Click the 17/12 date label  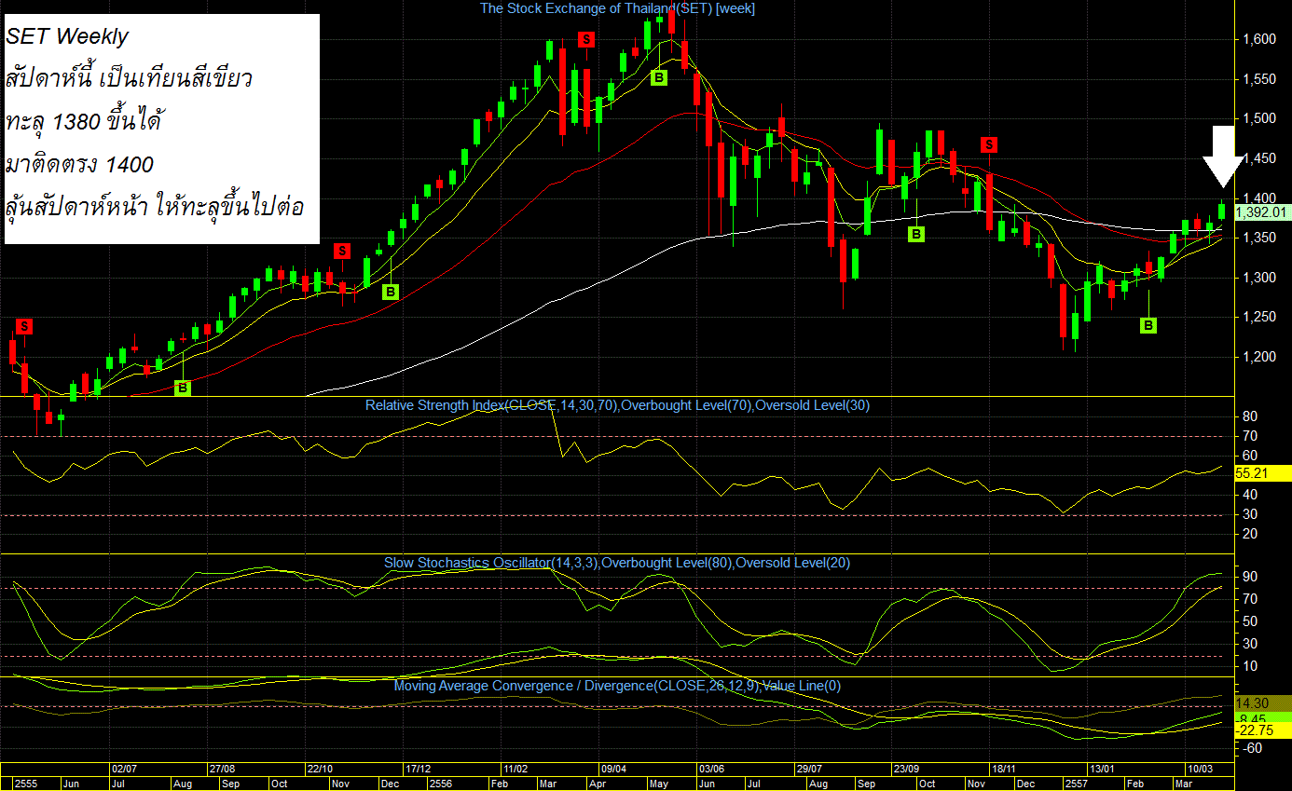pyautogui.click(x=418, y=770)
